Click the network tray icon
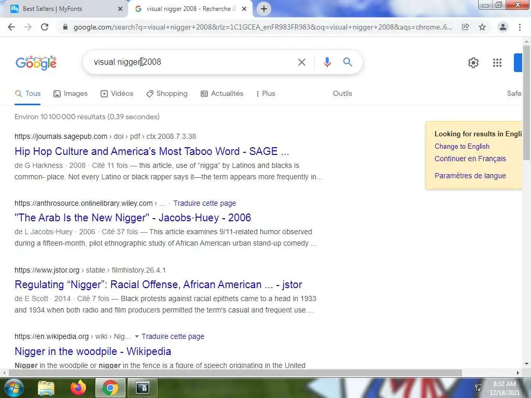 pos(479,388)
